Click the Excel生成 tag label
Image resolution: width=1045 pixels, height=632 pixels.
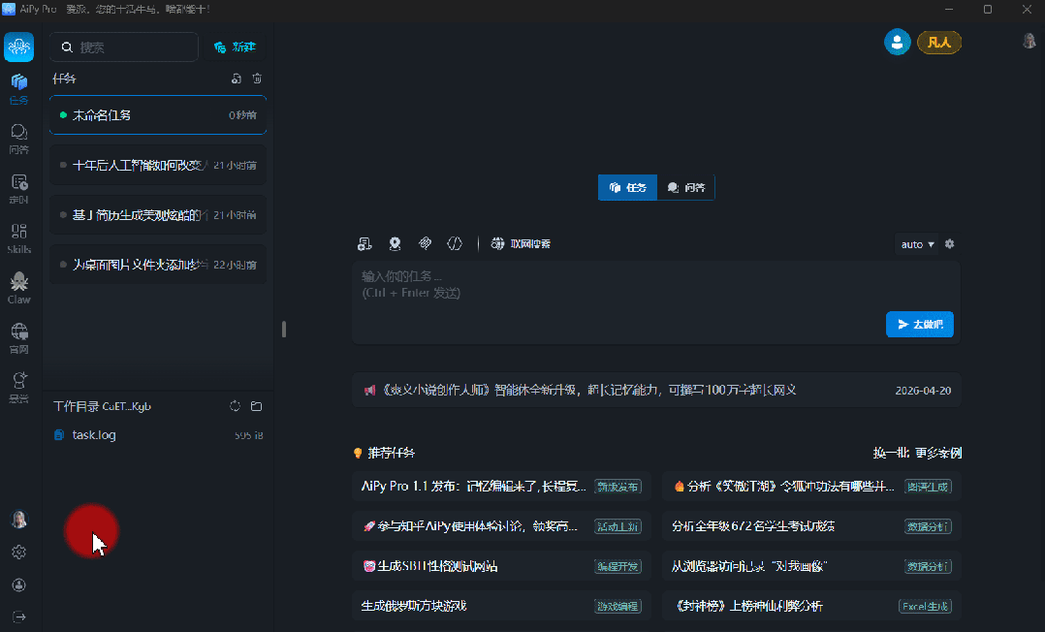pos(925,607)
